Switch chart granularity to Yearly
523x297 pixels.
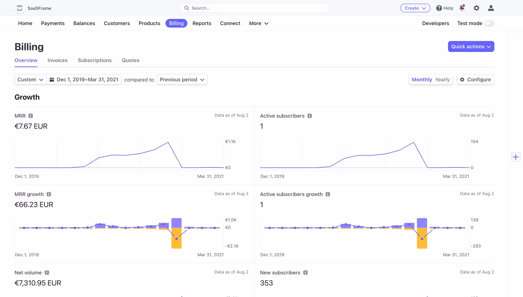[442, 79]
